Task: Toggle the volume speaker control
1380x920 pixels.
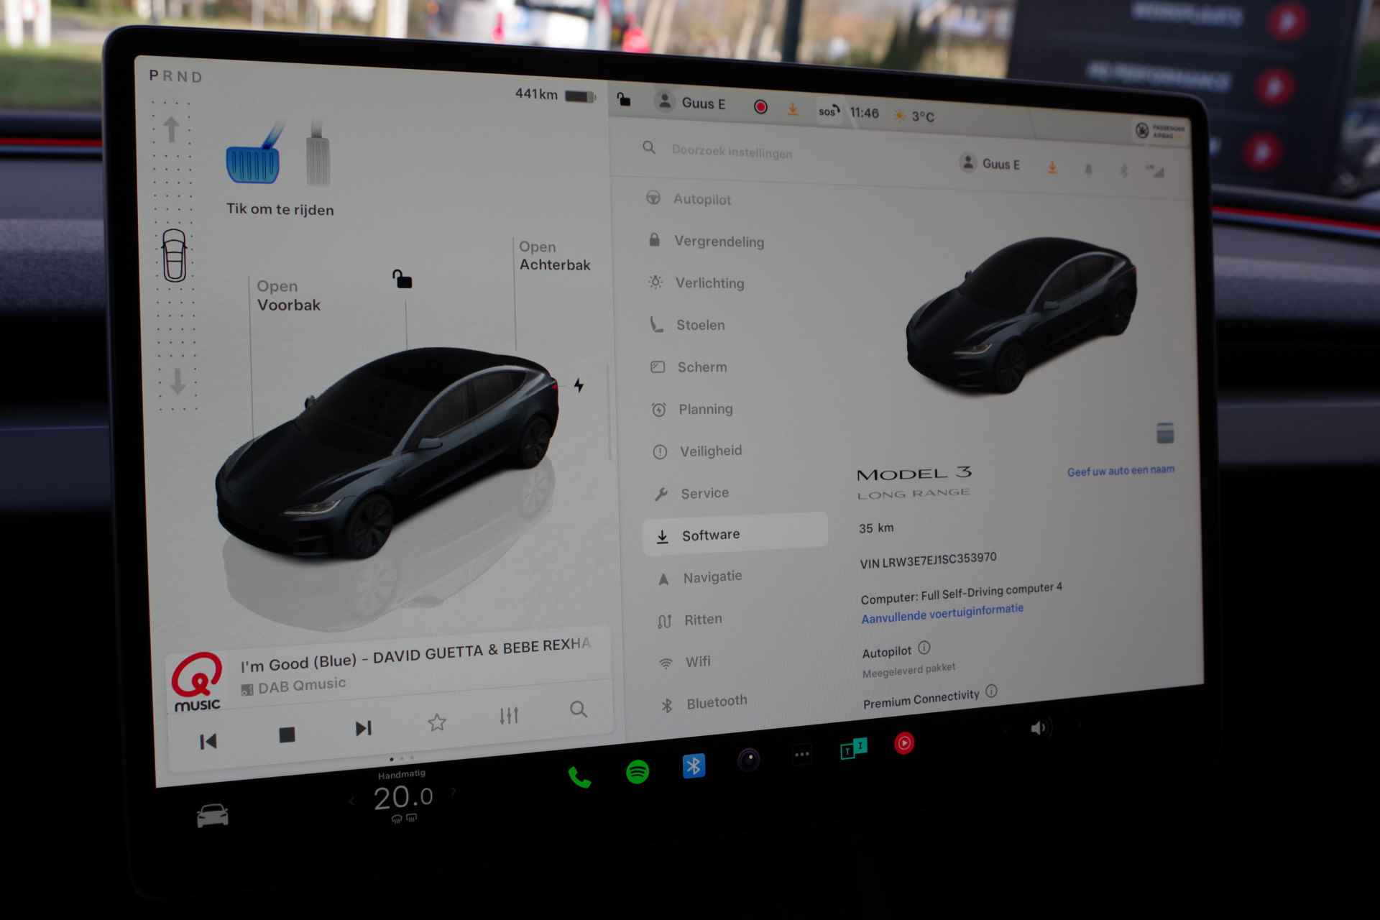Action: tap(1039, 730)
